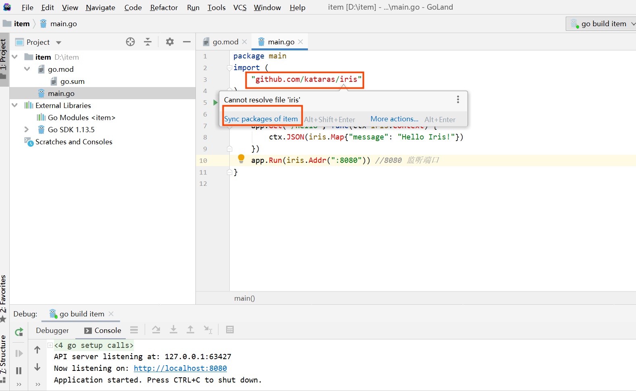Hide the Project panel with minus icon
The height and width of the screenshot is (391, 636).
187,42
